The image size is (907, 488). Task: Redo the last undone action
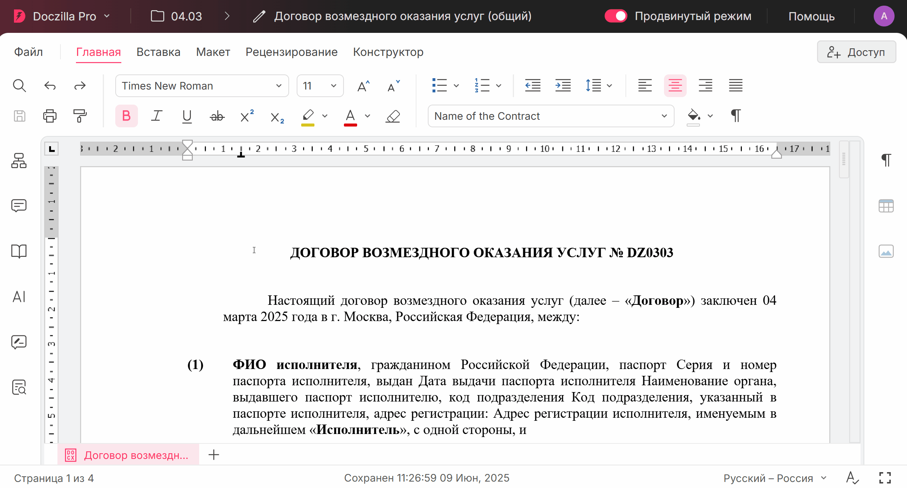point(80,86)
